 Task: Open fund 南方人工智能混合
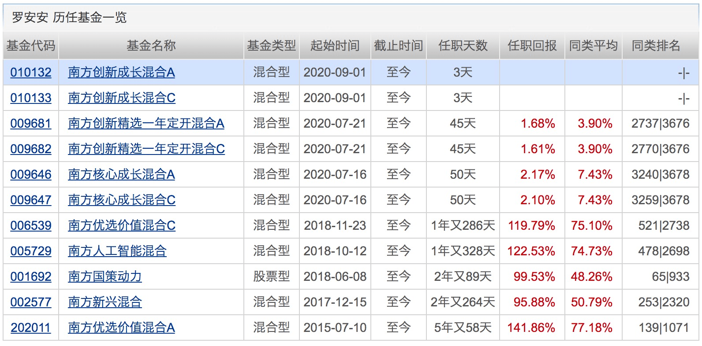(117, 251)
